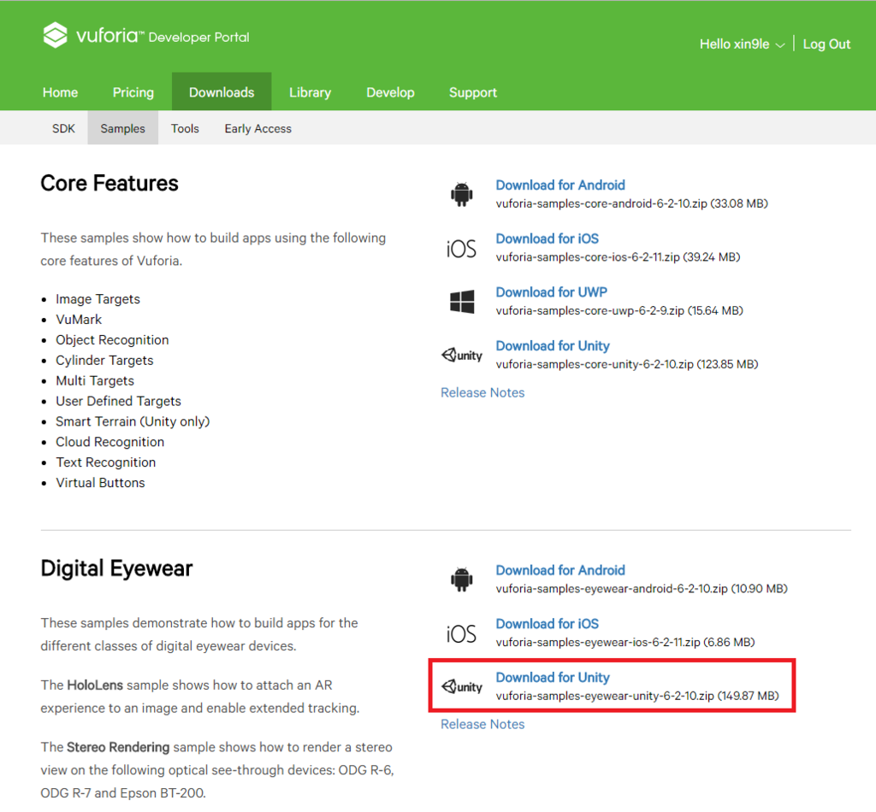Click the bold HoloLens word
The width and height of the screenshot is (876, 812).
click(x=95, y=685)
